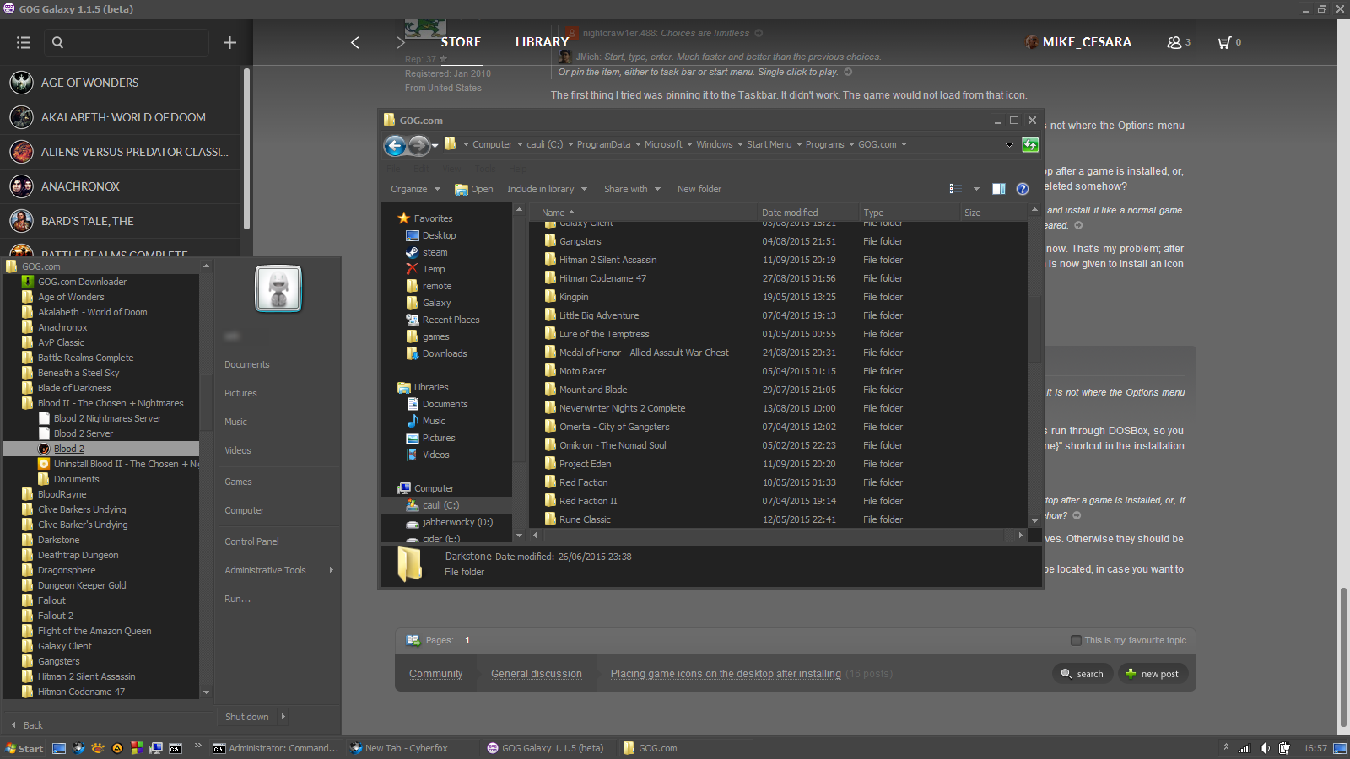Expand hidden quick launch icons chevron

click(198, 746)
